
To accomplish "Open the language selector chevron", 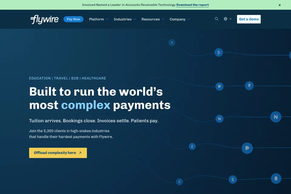I will click(x=230, y=19).
